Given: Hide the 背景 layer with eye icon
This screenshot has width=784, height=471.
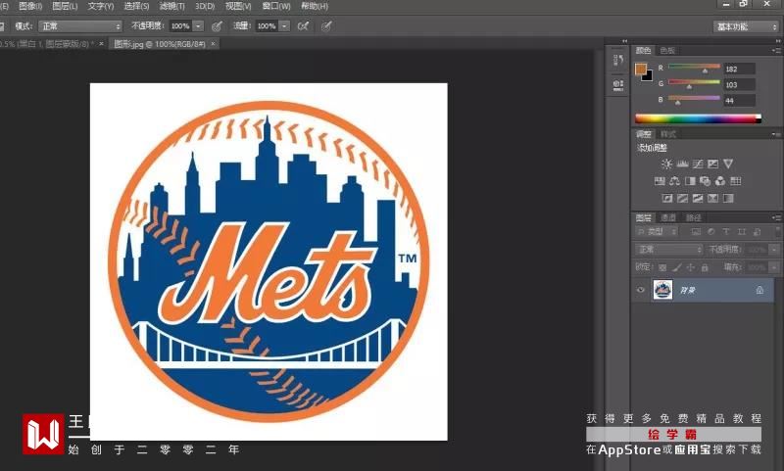Looking at the screenshot, I should (x=641, y=290).
